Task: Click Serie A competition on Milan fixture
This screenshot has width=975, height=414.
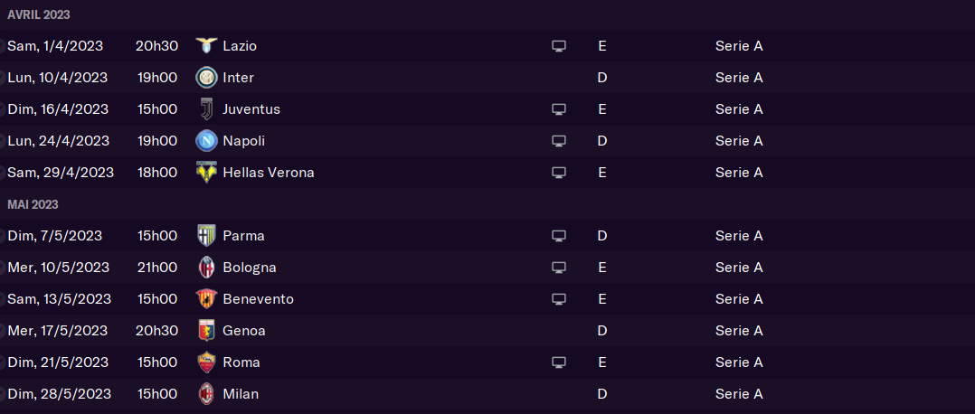Action: tap(739, 393)
